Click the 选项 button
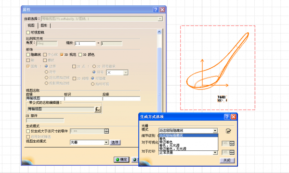The height and width of the screenshot is (173, 289). (x=115, y=142)
